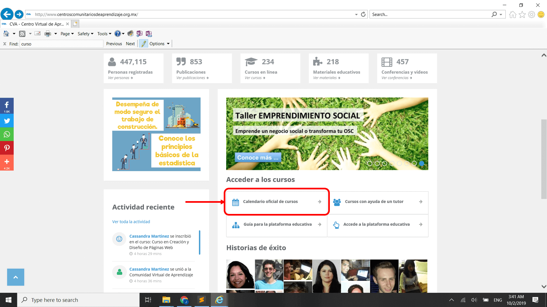Click the page vertical scrollbar thumb
The image size is (547, 307).
point(544,159)
